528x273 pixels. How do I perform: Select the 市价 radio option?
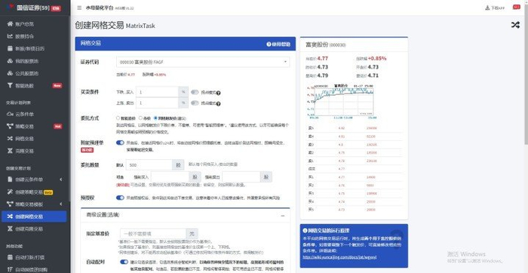[140, 118]
